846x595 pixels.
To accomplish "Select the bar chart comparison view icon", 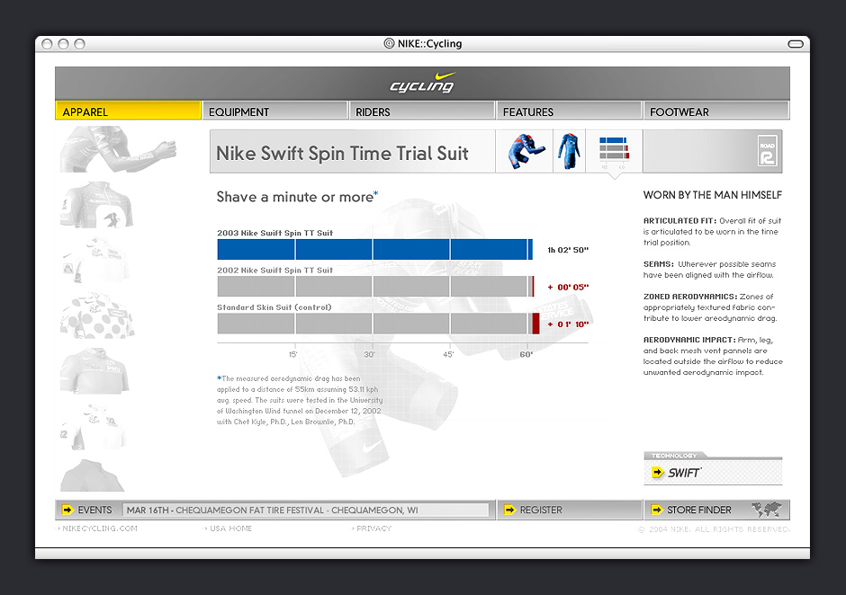I will tap(612, 150).
